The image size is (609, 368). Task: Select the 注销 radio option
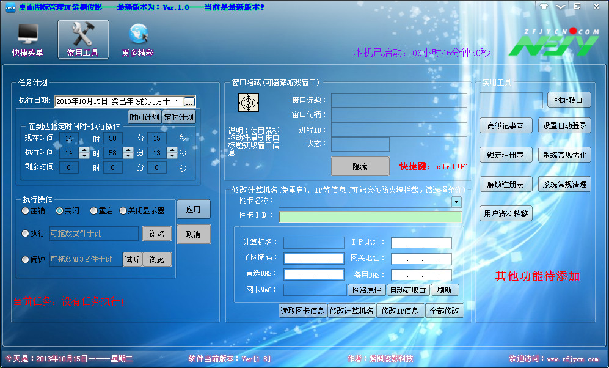(25, 211)
